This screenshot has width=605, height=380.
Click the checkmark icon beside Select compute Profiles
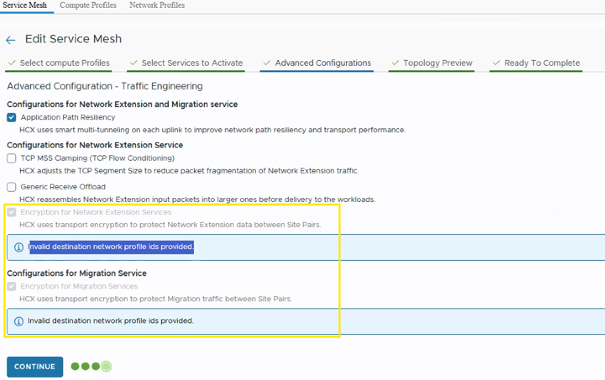(11, 63)
